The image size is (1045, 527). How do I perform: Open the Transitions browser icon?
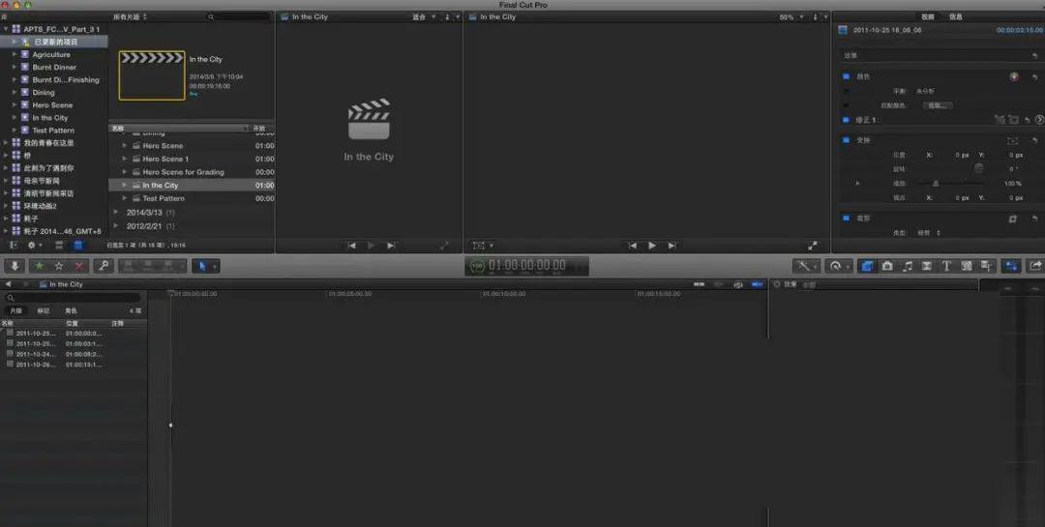pyautogui.click(x=926, y=266)
